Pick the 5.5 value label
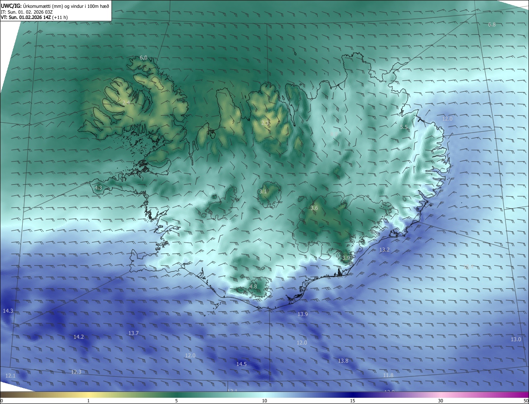Viewport: 529px width, 404px height. pos(404,127)
